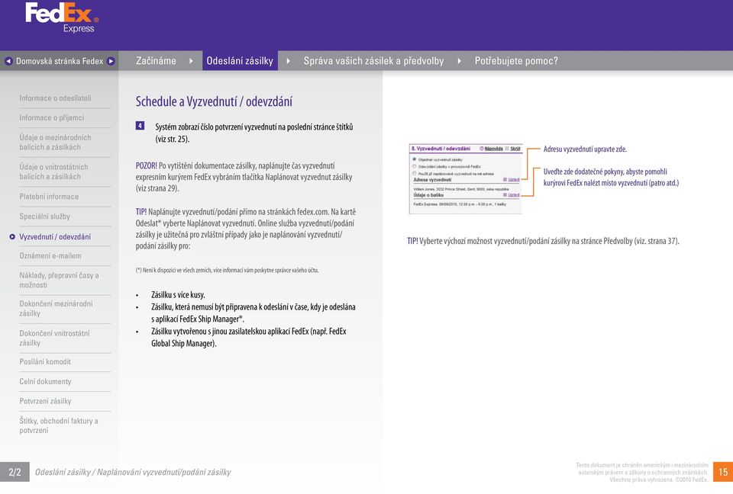Open Údaje o mezinárodních balících a zásilkách
The height and width of the screenshot is (494, 733).
click(55, 143)
